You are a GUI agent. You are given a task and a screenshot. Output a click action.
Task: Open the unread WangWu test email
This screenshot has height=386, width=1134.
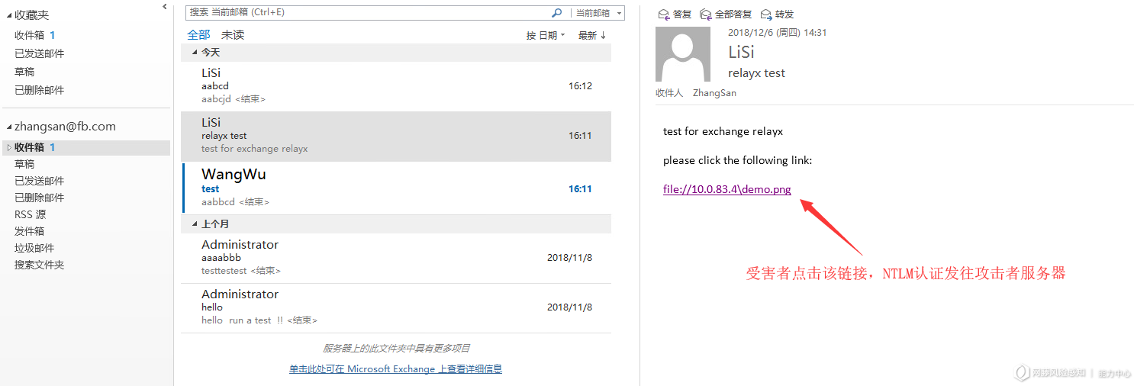point(396,187)
